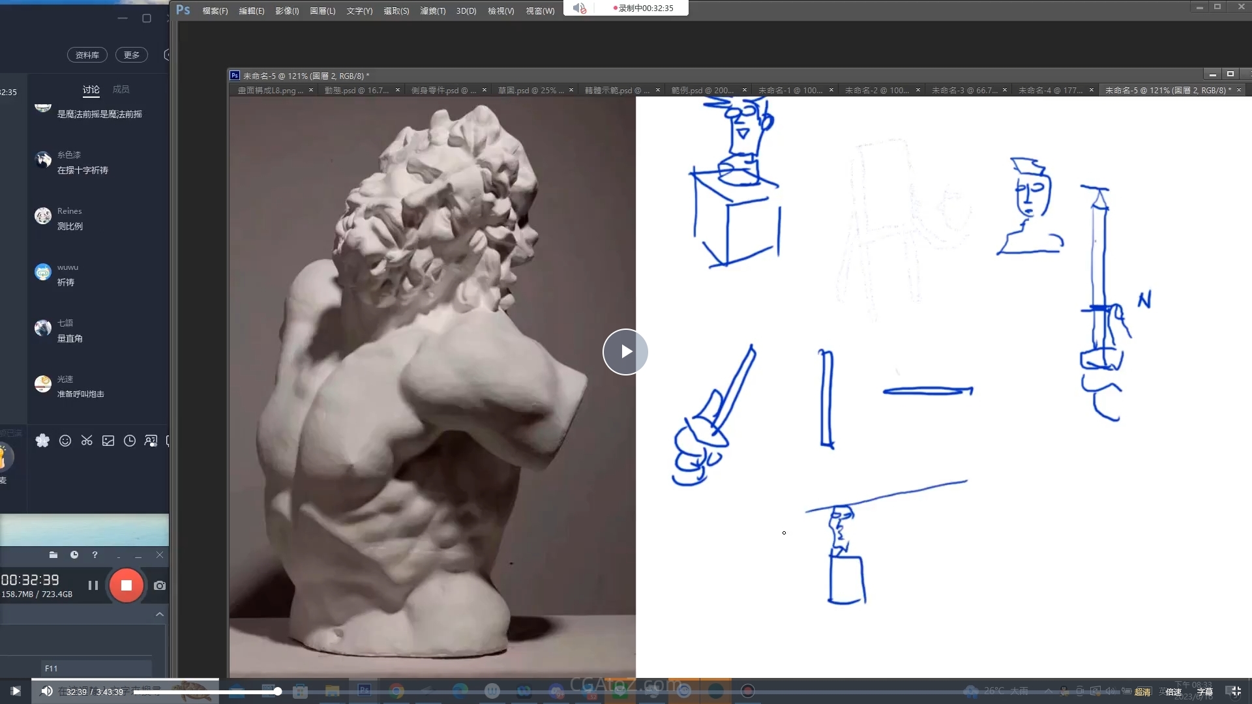Pause the screen recording
Viewport: 1252px width, 704px height.
coord(93,585)
